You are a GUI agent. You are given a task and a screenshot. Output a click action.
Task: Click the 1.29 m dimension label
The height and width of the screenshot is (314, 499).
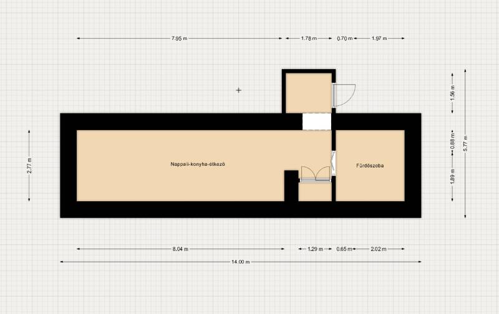tap(316, 249)
